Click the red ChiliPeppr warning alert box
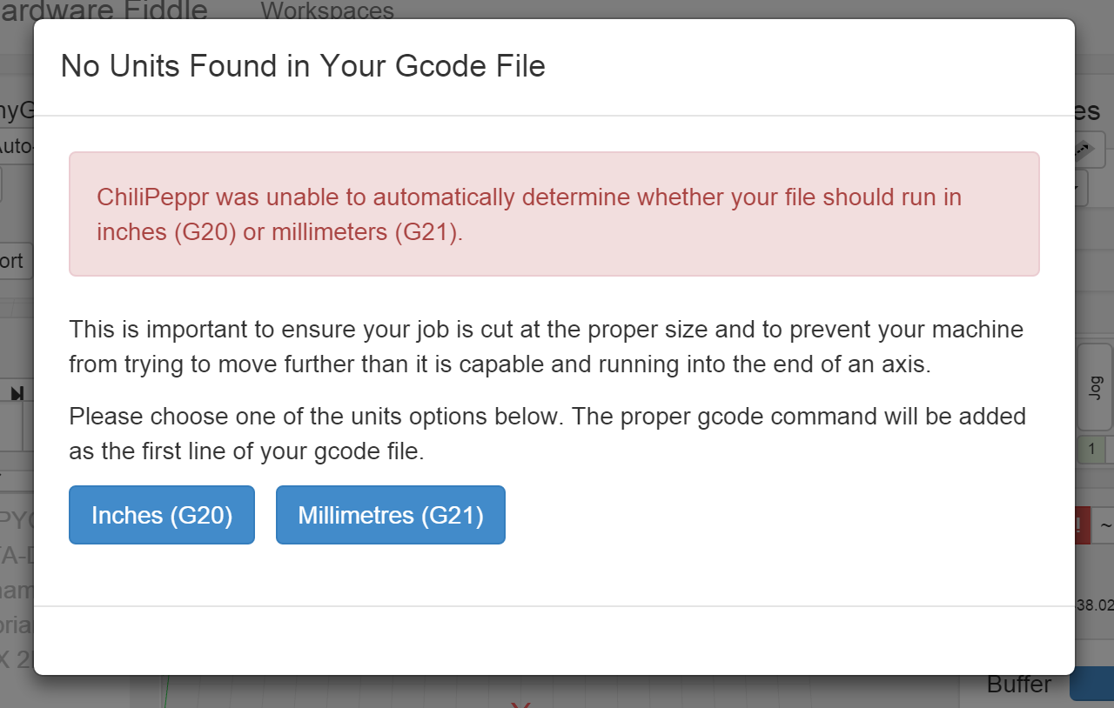Screen dimensions: 1114x708 (554, 214)
